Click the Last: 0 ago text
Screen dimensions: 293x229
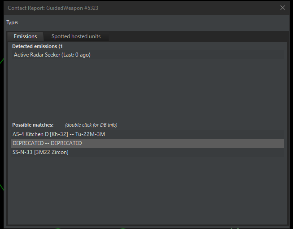coord(76,55)
